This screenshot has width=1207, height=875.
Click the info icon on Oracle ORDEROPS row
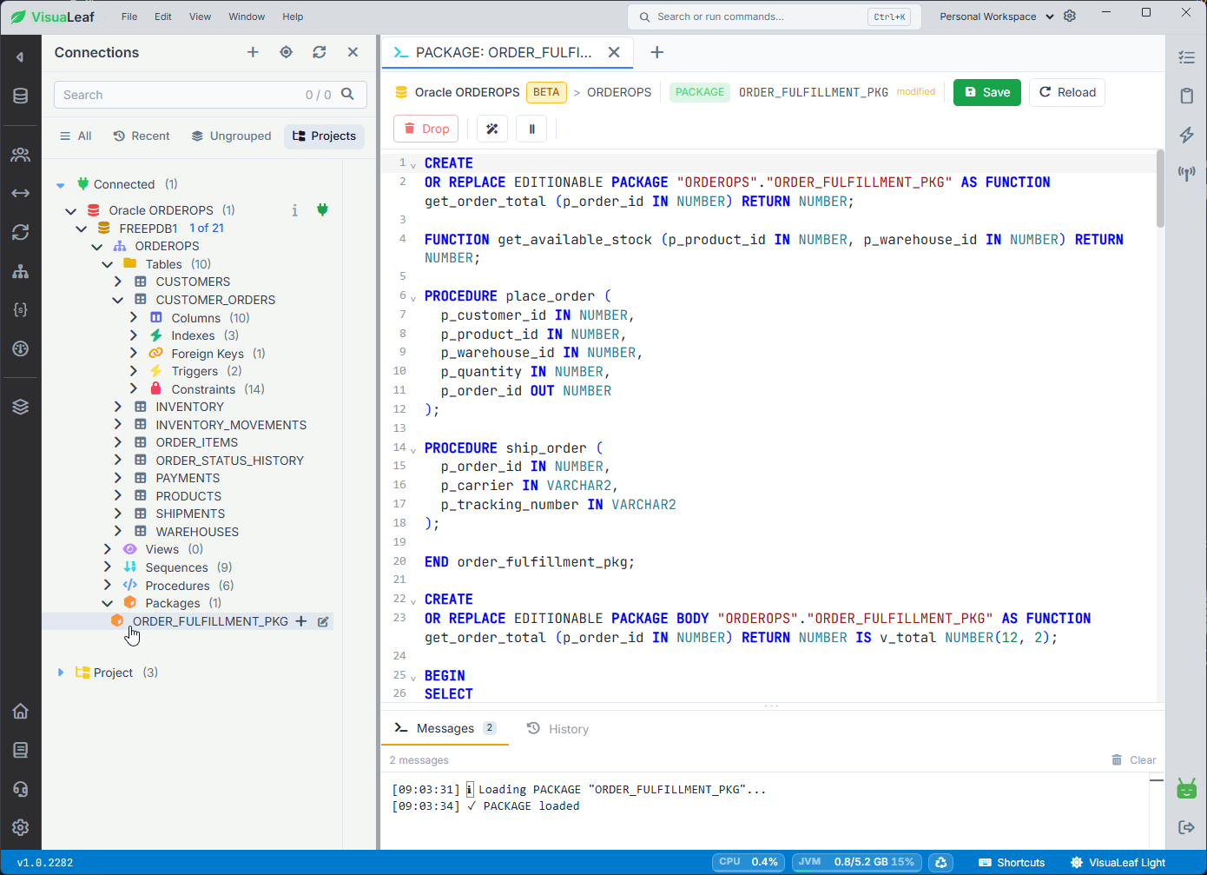pos(294,210)
